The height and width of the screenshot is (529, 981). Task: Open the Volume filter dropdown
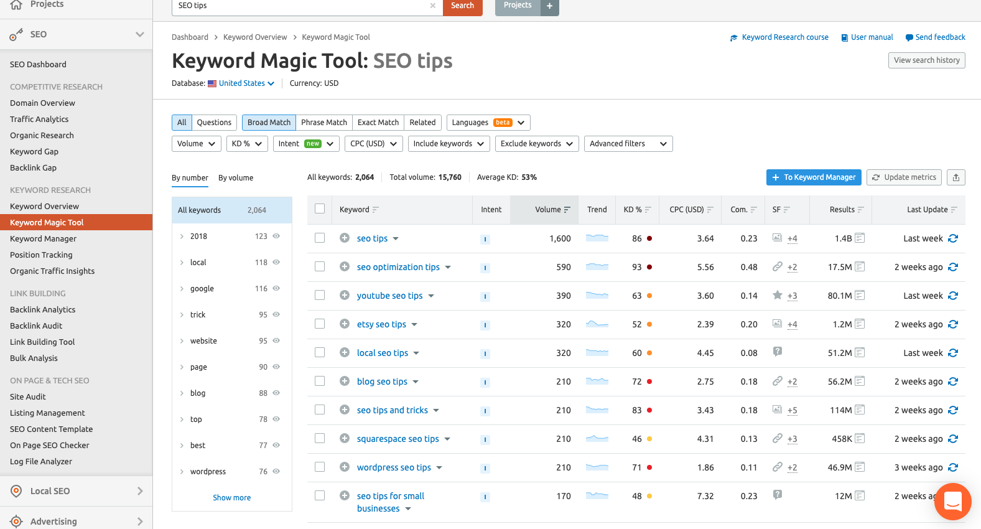pos(197,144)
